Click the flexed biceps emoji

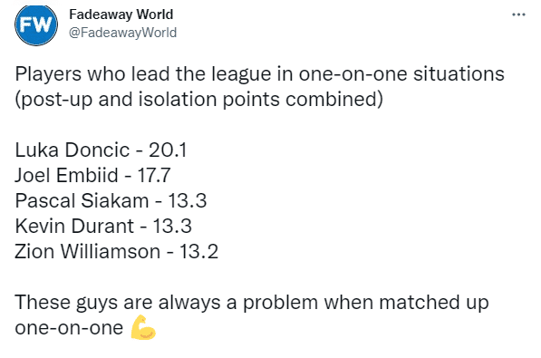tap(143, 327)
